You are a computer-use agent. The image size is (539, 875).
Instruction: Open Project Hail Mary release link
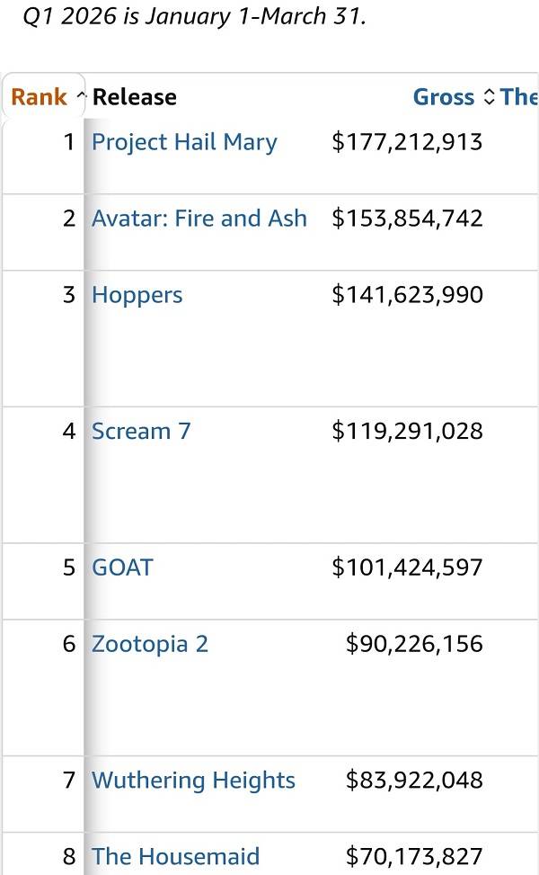click(184, 142)
